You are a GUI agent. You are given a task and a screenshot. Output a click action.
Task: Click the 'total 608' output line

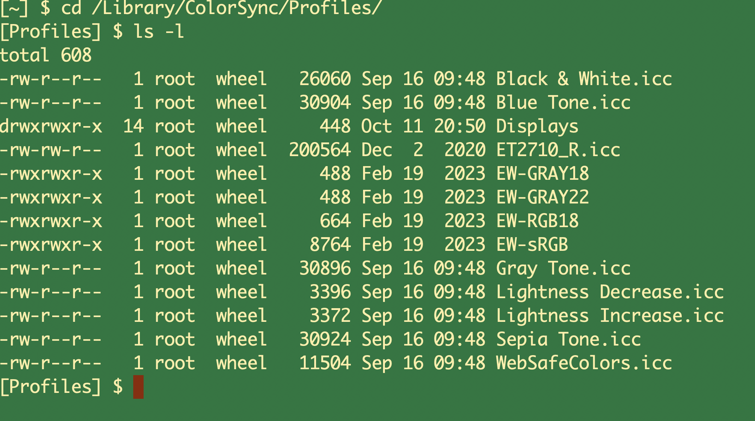point(46,55)
